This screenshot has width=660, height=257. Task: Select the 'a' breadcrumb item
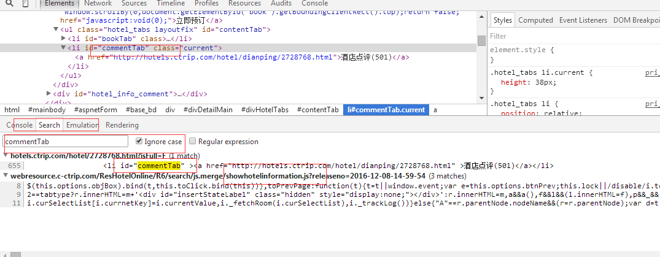(x=435, y=110)
